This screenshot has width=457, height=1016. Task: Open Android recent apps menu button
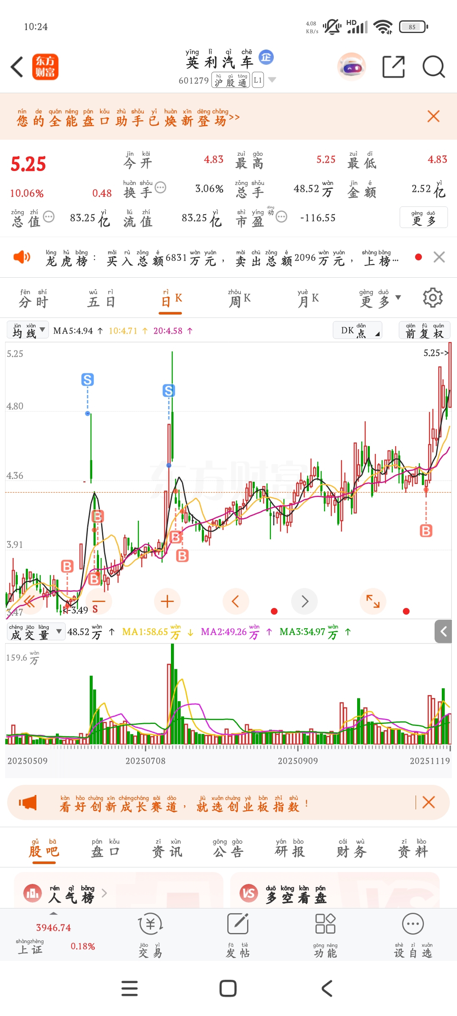129,988
